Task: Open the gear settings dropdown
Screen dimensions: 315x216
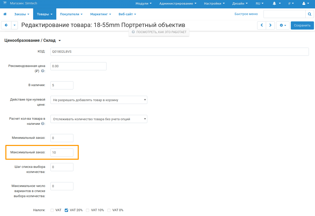Action: pyautogui.click(x=283, y=25)
